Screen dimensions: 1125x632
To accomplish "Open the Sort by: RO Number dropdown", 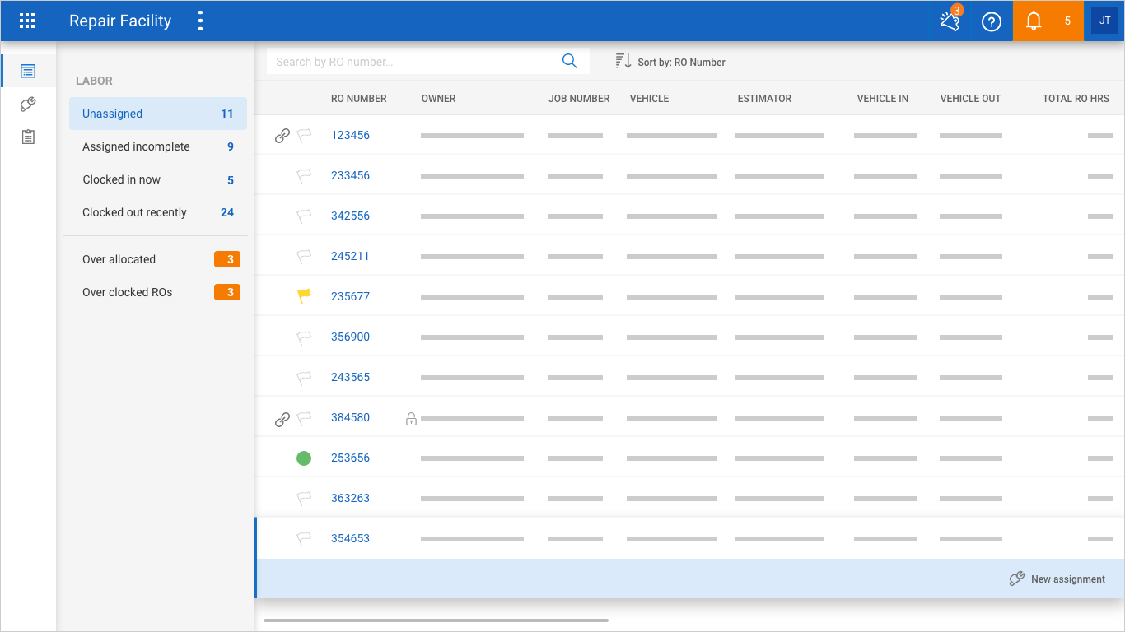I will 670,62.
